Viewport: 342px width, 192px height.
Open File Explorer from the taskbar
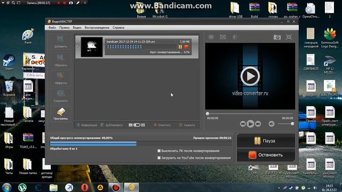pyautogui.click(x=53, y=187)
